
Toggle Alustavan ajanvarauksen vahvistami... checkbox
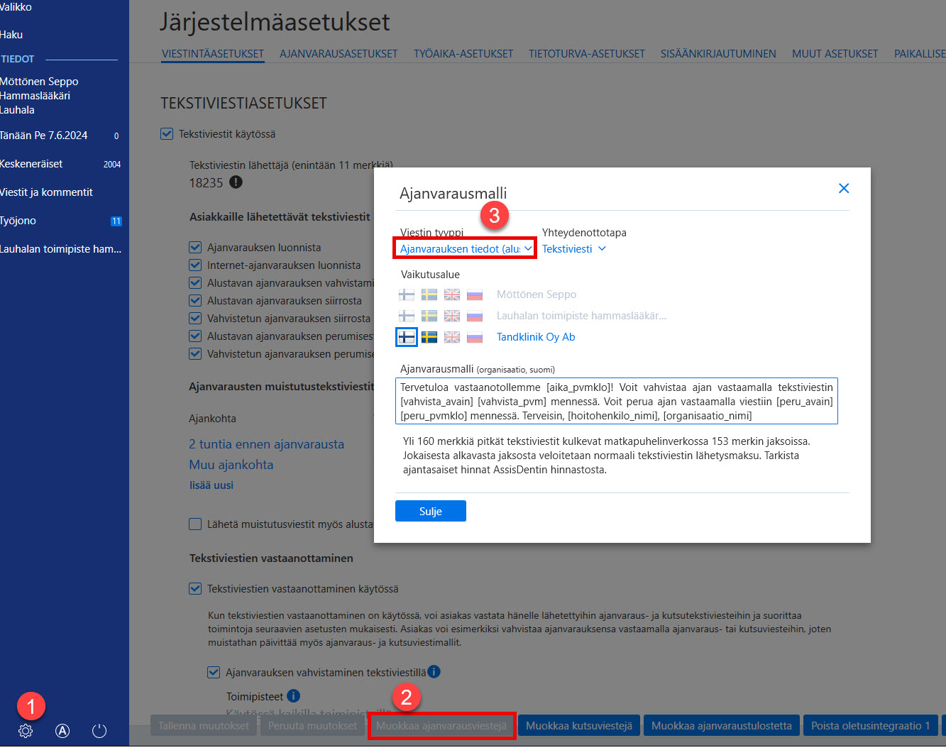(195, 283)
